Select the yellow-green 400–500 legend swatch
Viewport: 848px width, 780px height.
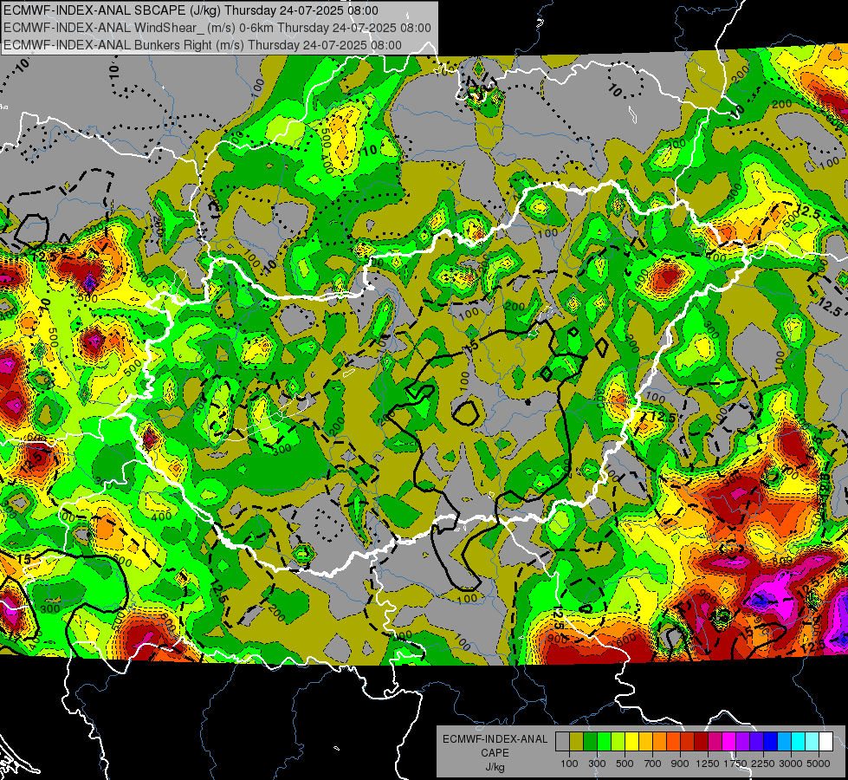tap(618, 742)
